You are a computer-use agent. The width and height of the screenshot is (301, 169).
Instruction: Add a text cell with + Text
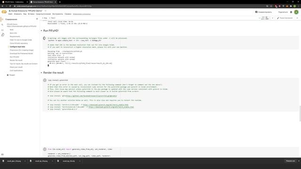(x=52, y=18)
